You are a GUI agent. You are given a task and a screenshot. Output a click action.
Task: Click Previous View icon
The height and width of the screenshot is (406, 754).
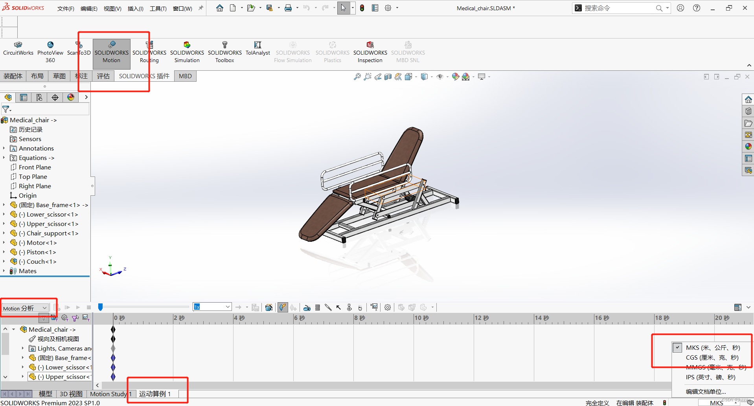(378, 77)
